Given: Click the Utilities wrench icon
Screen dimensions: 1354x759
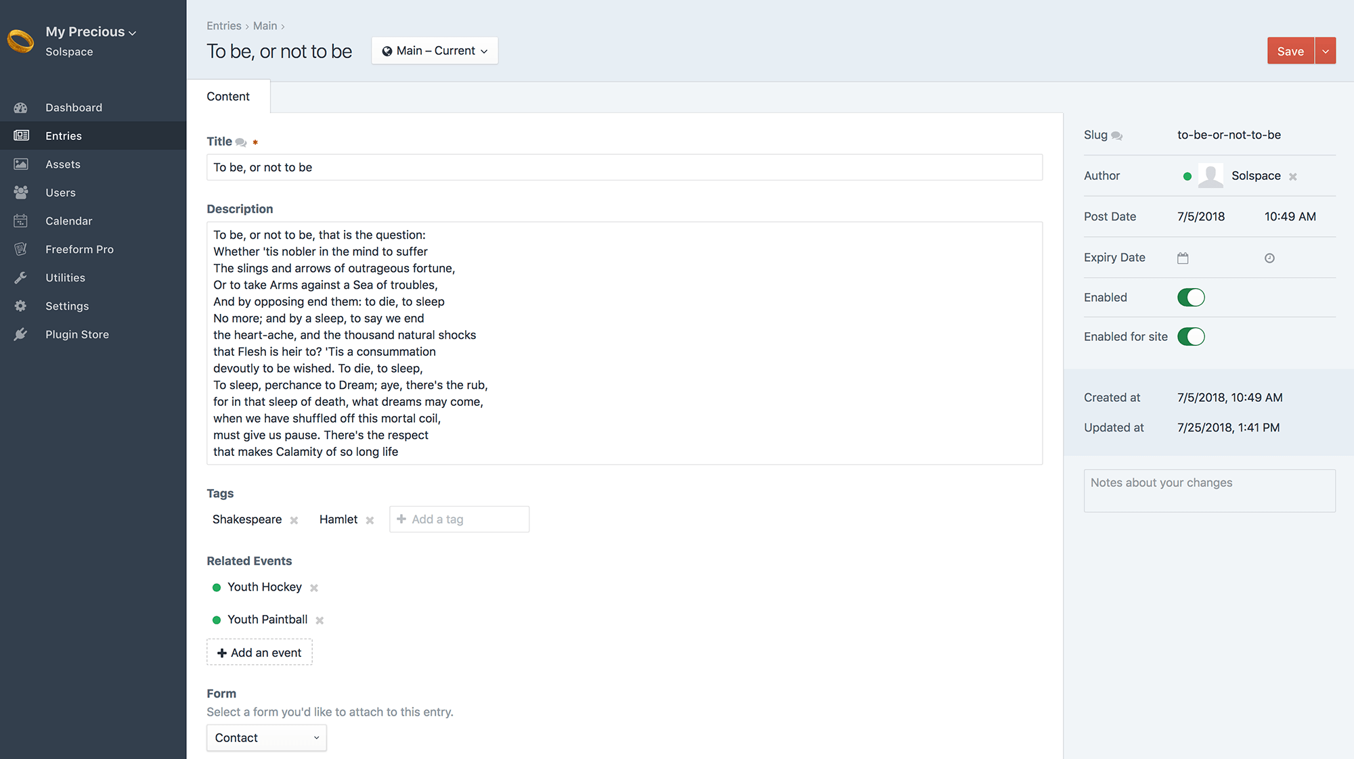Looking at the screenshot, I should point(21,278).
